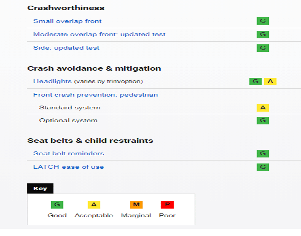Click the green G badge for Side test

(263, 48)
